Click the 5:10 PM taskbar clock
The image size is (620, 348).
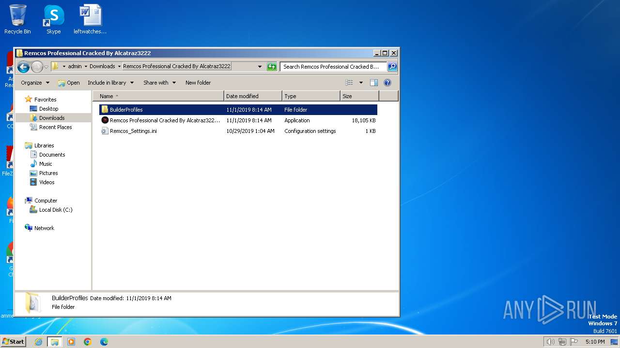(595, 342)
